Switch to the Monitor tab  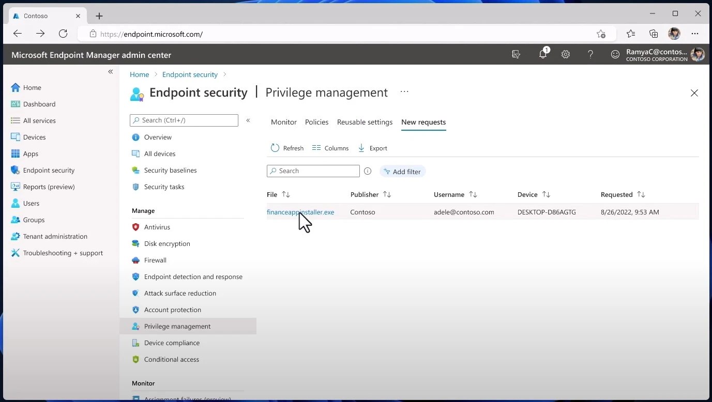pyautogui.click(x=283, y=122)
